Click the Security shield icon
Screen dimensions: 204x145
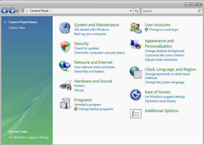(65, 47)
